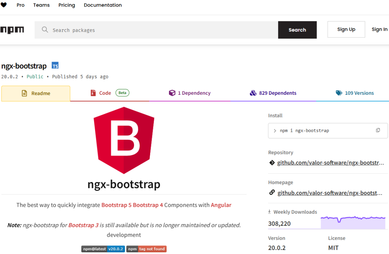Click the black Search button

click(x=297, y=30)
